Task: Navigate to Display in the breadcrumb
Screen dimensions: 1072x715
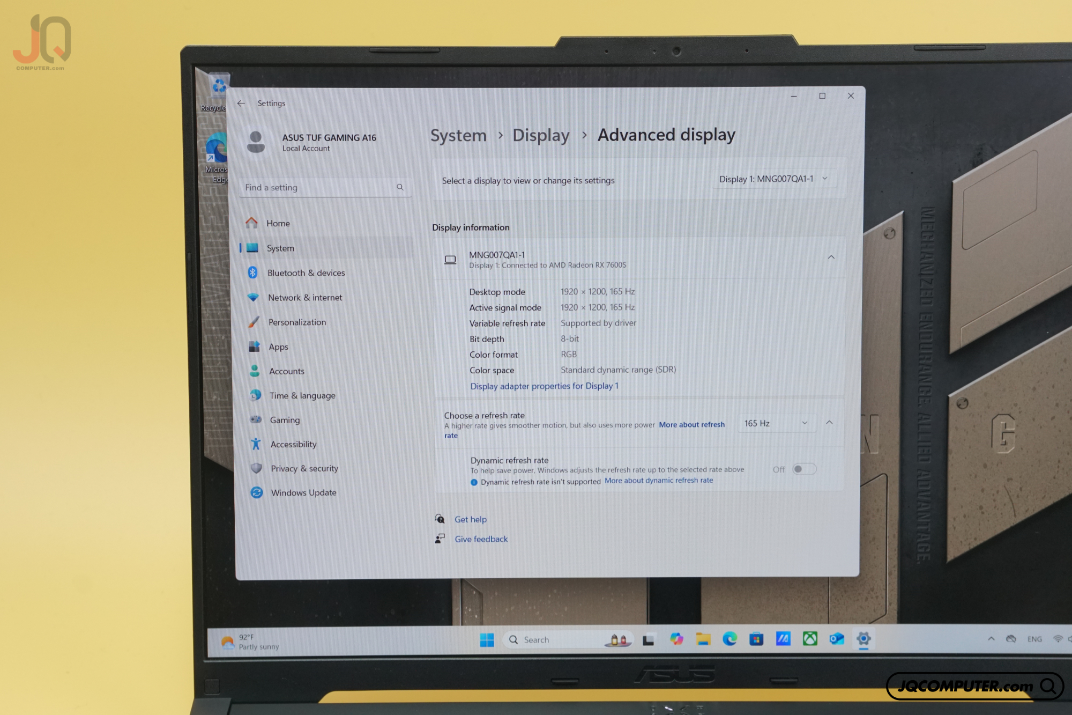Action: click(541, 135)
